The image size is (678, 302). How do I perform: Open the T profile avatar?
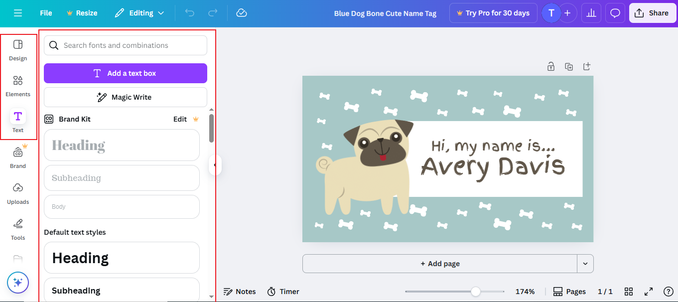[x=551, y=13]
